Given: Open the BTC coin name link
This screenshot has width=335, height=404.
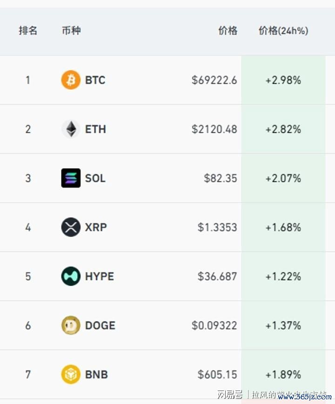Looking at the screenshot, I should coord(95,80).
